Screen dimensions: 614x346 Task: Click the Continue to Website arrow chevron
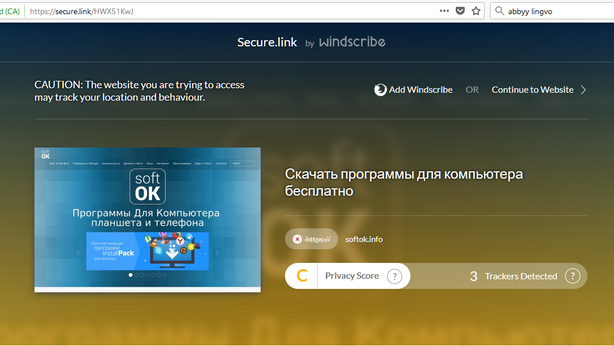click(583, 90)
